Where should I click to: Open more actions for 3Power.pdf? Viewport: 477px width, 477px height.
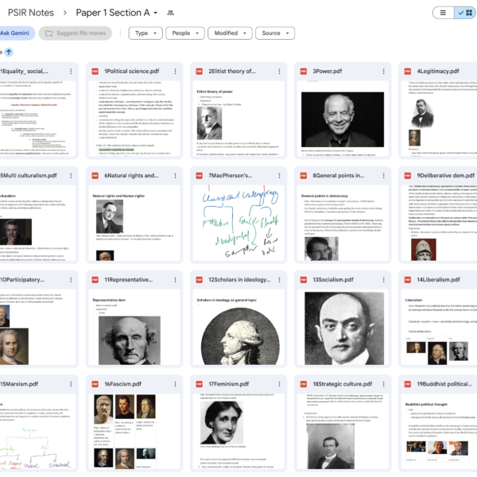[384, 72]
